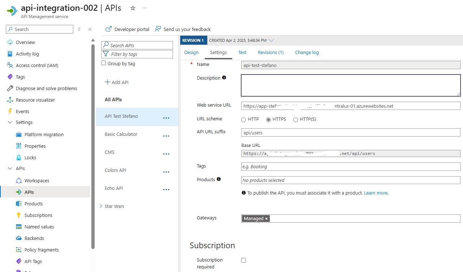Click the Policy fragments icon
The width and height of the screenshot is (463, 272).
tap(19, 250)
